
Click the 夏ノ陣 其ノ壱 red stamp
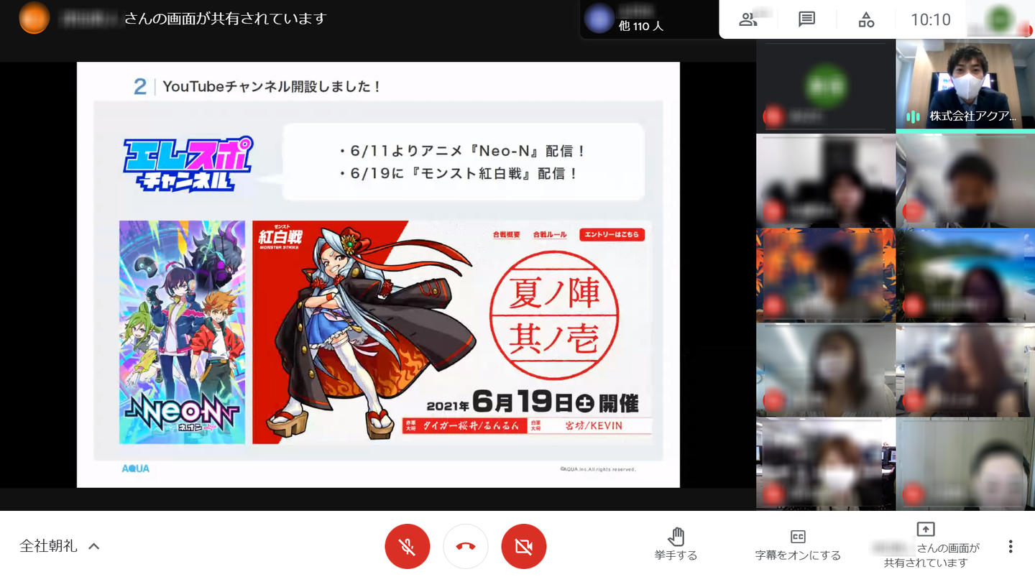click(x=553, y=314)
